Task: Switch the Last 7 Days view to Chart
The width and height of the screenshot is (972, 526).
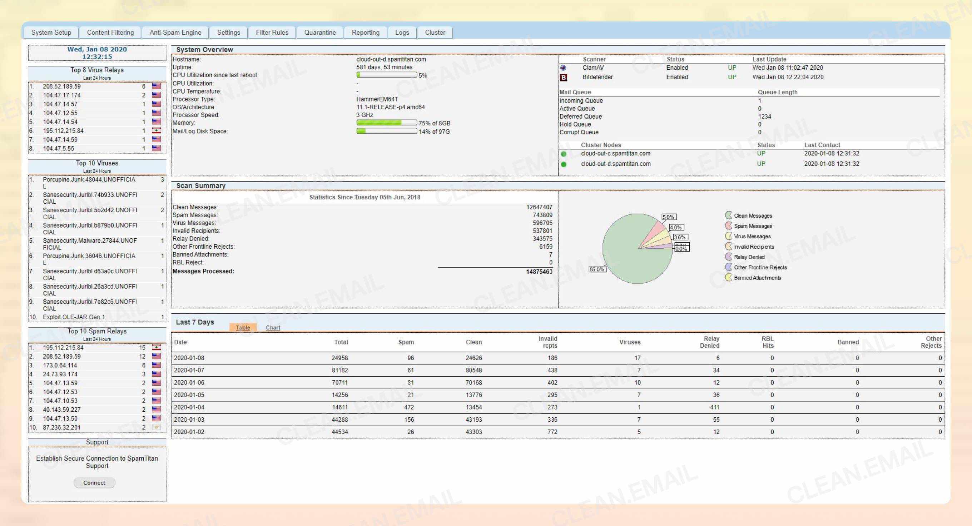Action: click(x=272, y=328)
